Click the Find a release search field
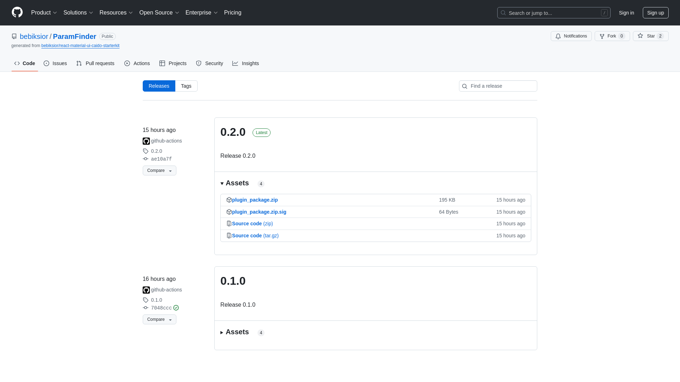 (x=498, y=86)
